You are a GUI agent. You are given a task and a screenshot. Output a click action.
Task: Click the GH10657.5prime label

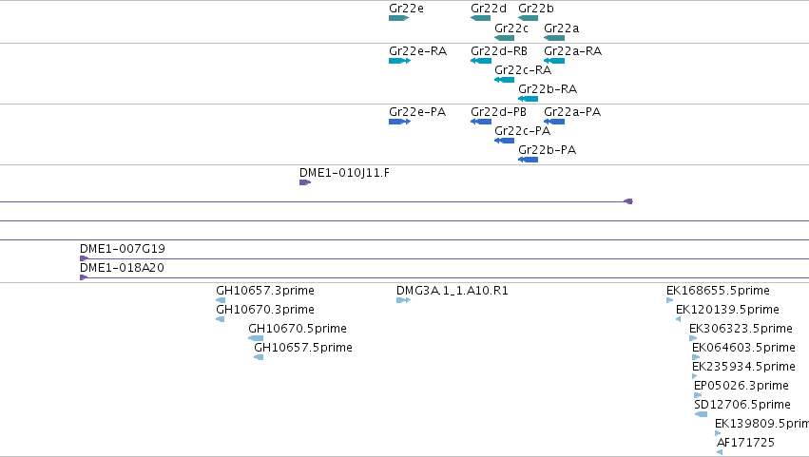[x=303, y=348]
